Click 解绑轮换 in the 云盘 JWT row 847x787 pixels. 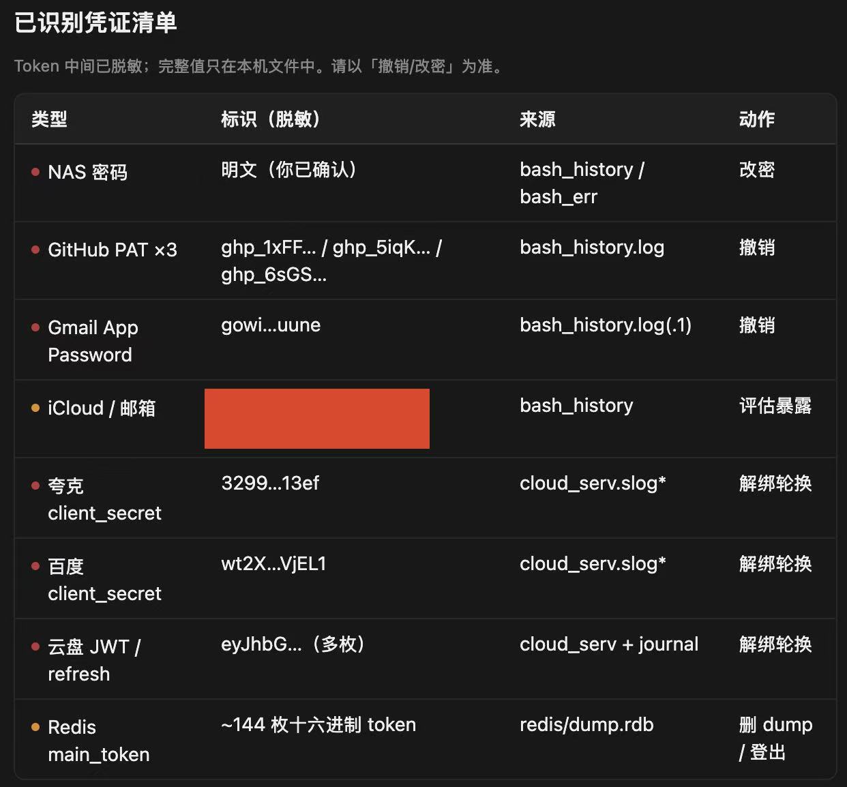775,644
